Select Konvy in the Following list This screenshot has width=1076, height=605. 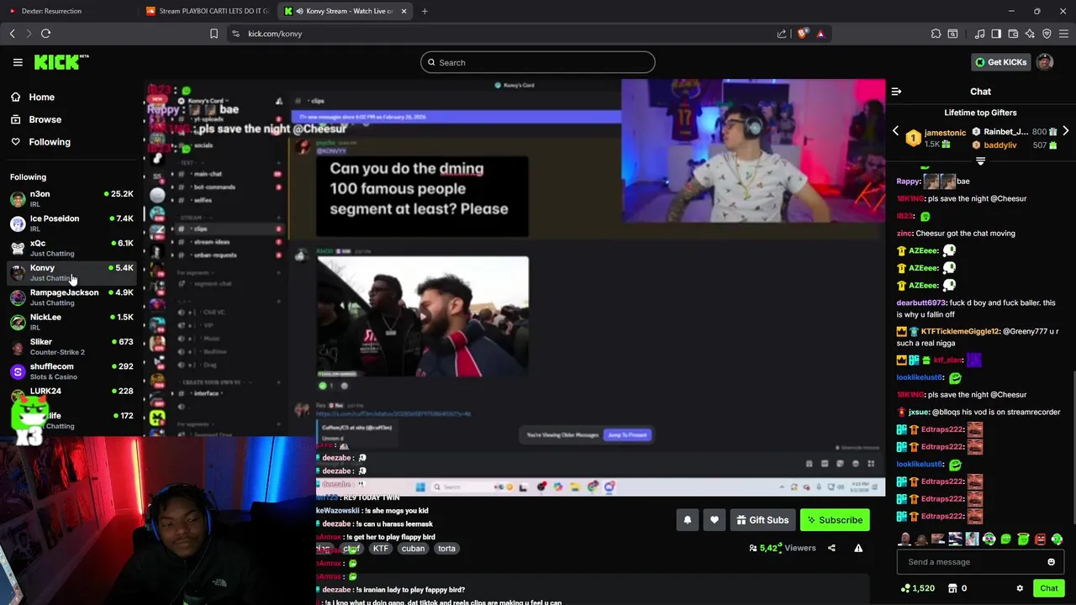tap(71, 272)
